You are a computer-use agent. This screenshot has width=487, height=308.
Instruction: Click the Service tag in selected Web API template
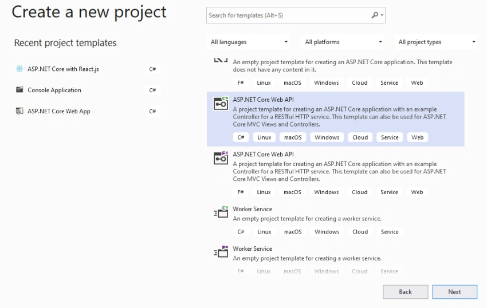click(390, 137)
